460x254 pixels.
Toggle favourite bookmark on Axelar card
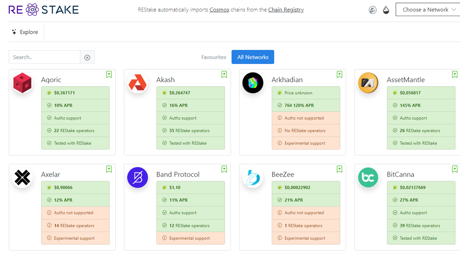[x=109, y=169]
